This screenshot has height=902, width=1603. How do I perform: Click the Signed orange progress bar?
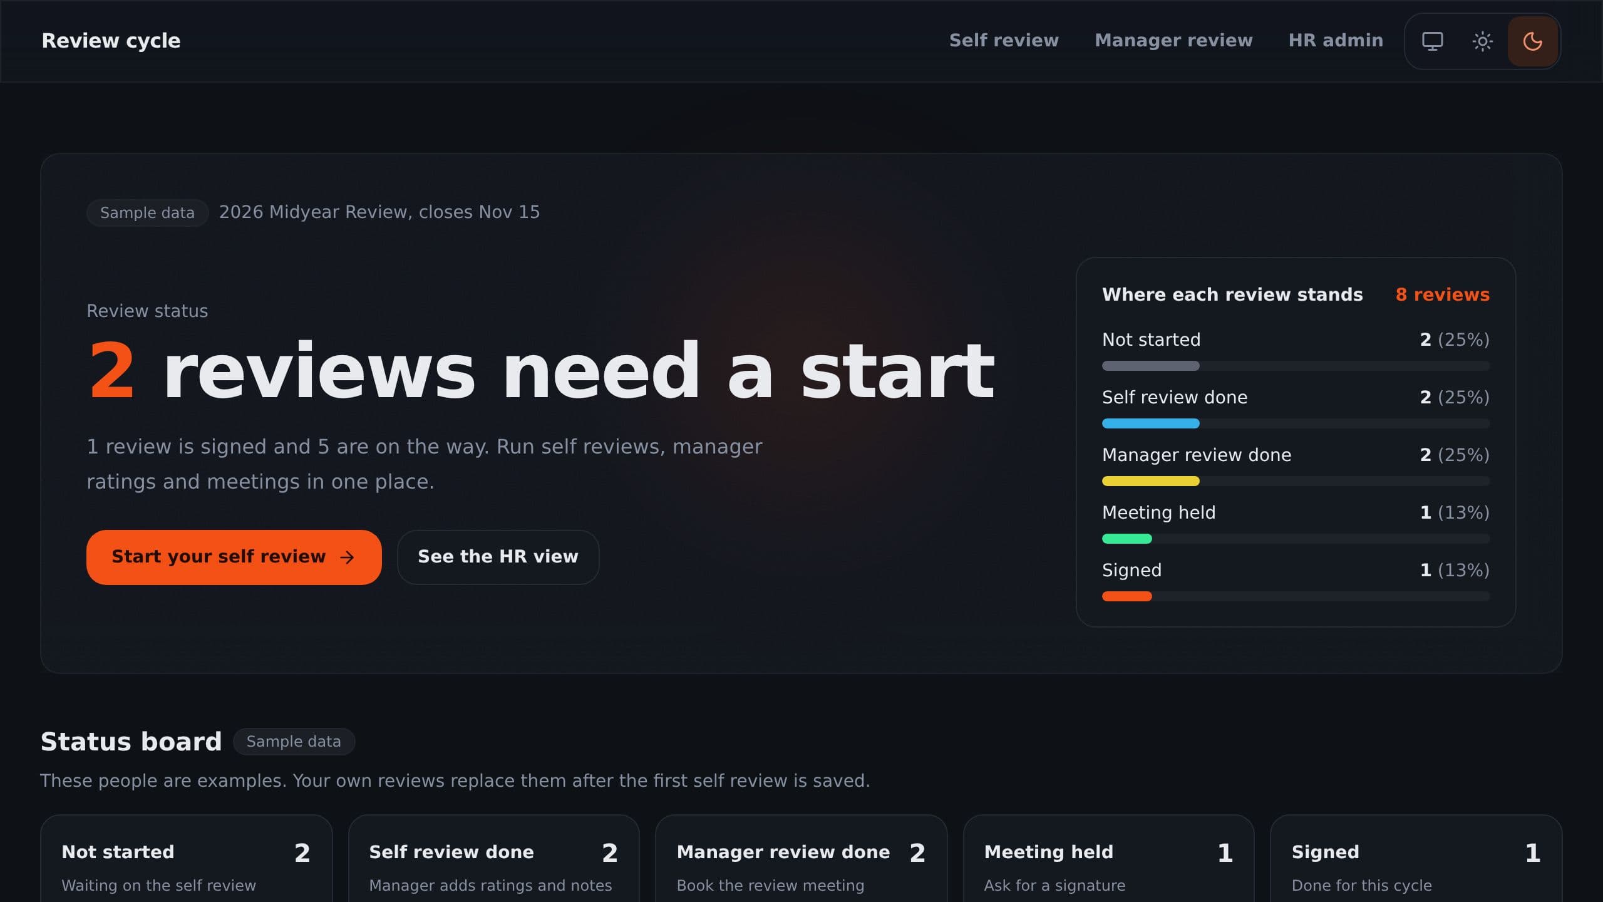point(1127,596)
